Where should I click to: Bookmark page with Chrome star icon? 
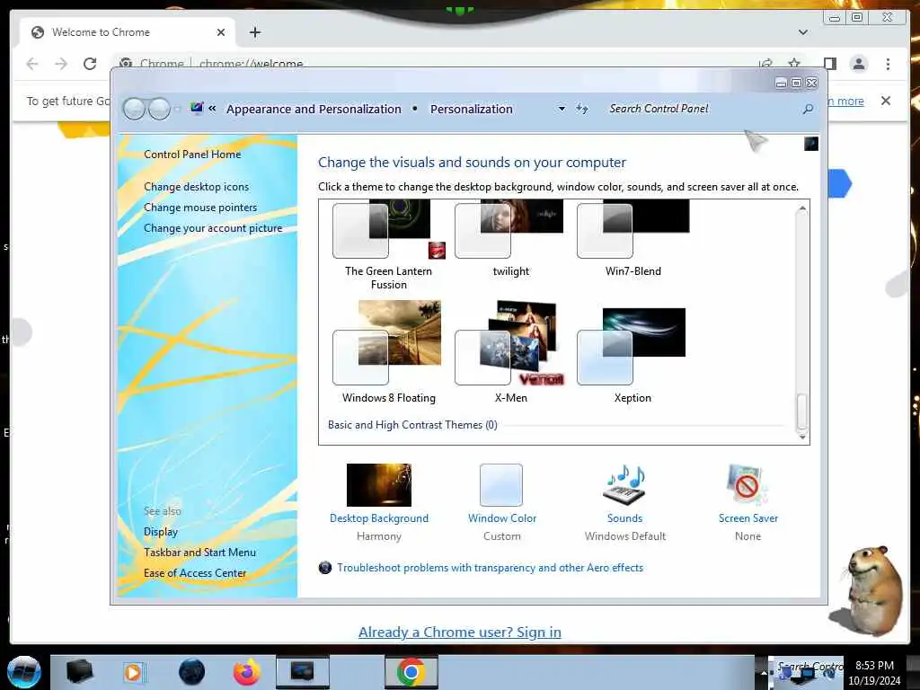pyautogui.click(x=794, y=64)
